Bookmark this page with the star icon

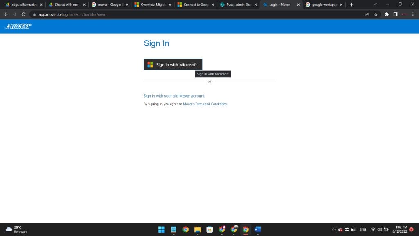[376, 14]
